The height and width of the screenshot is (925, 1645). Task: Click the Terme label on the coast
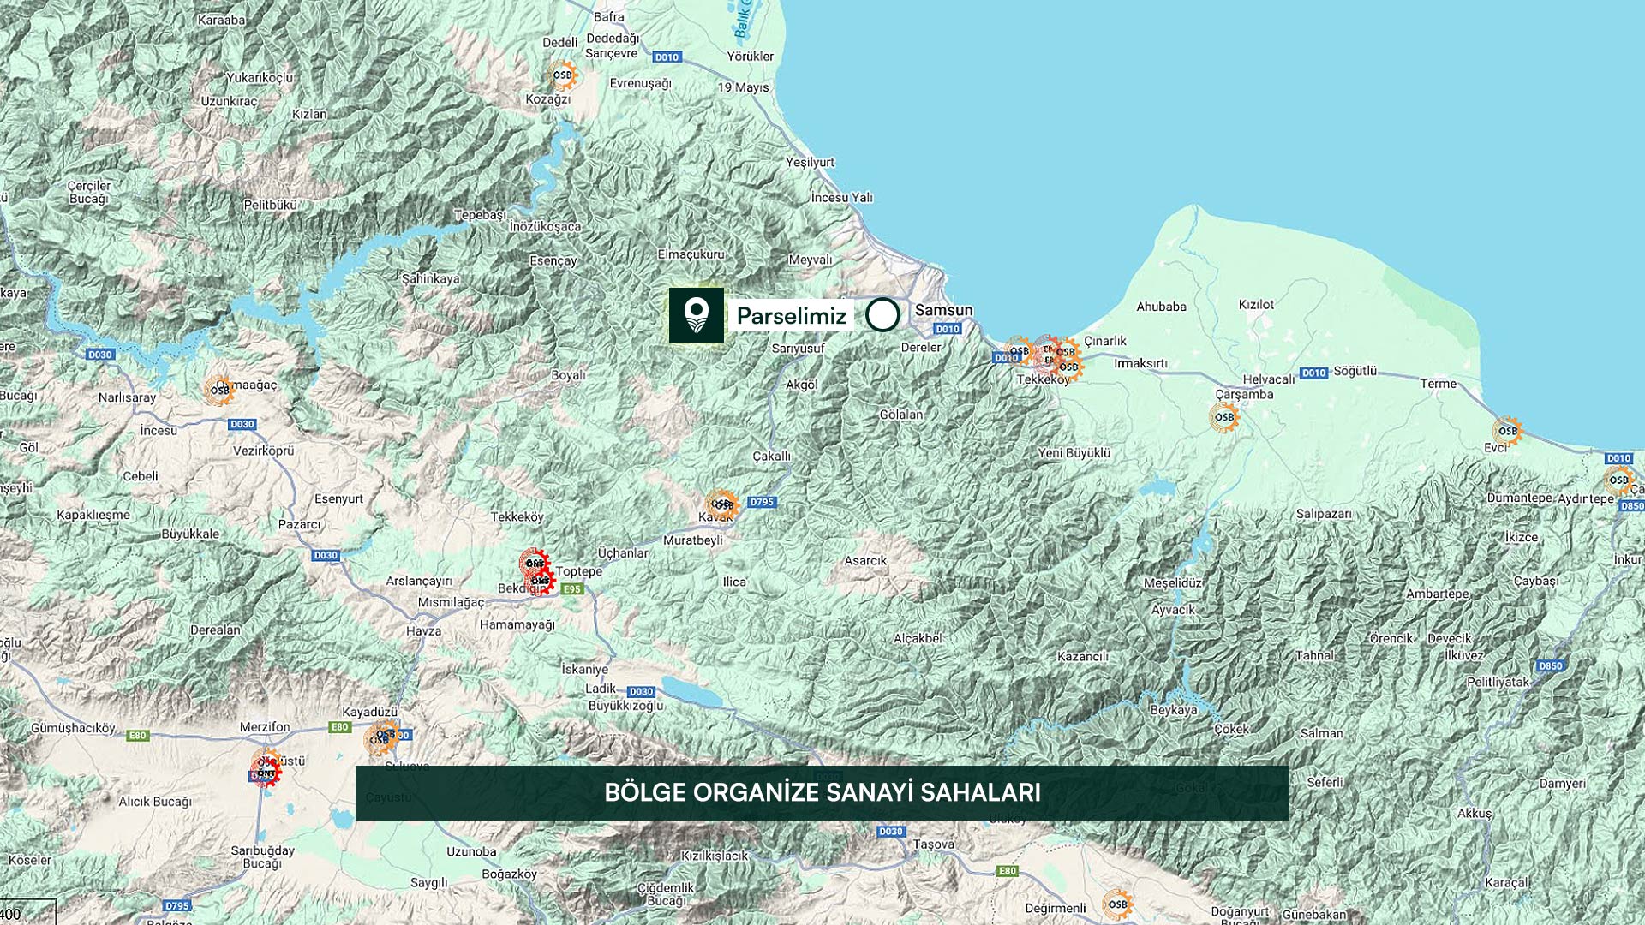click(1438, 383)
